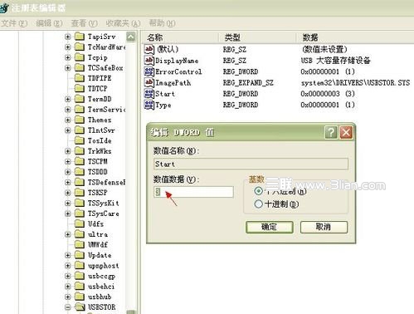Image resolution: width=414 pixels, height=314 pixels.
Task: Collapse the USBSTOR tree node
Action: click(x=68, y=307)
